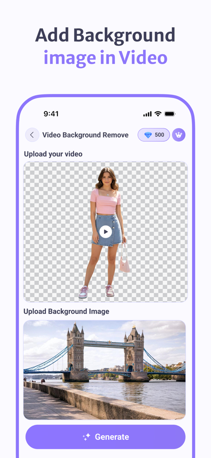Tap the back arrow button

pyautogui.click(x=32, y=135)
